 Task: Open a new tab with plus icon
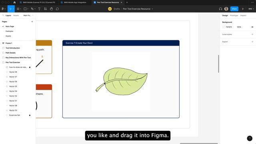[127, 2]
